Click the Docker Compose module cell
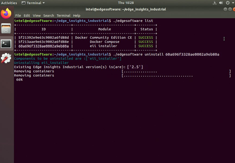This screenshot has width=235, height=163. 105,42
